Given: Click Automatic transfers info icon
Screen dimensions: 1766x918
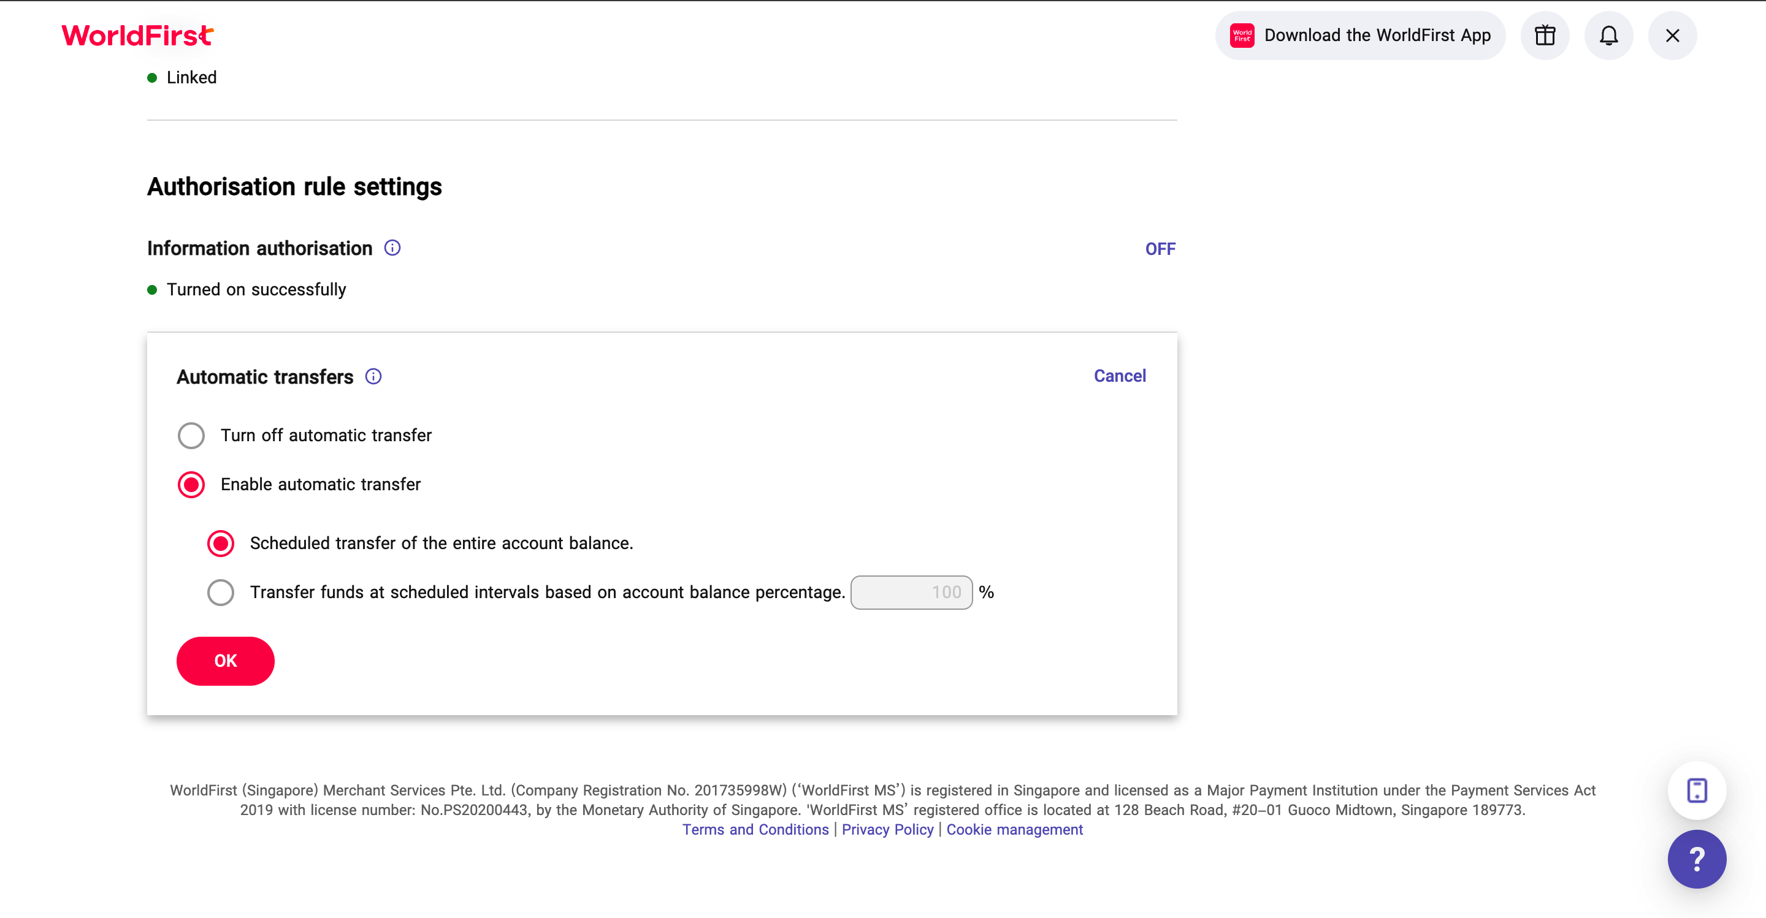Looking at the screenshot, I should coord(373,376).
